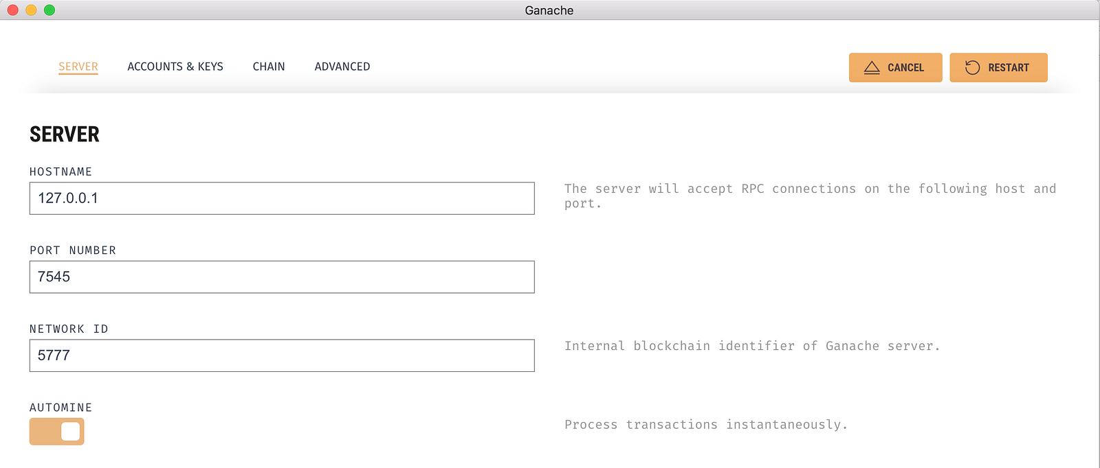This screenshot has width=1100, height=468.
Task: Click the green fullscreen window button
Action: pyautogui.click(x=49, y=10)
